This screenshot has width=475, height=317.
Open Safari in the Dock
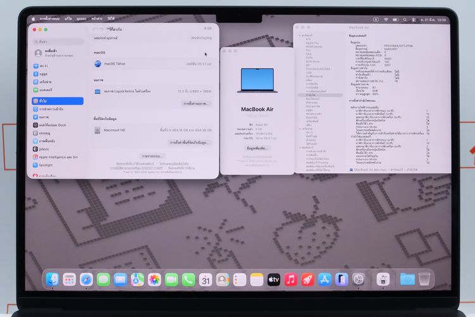[86, 280]
